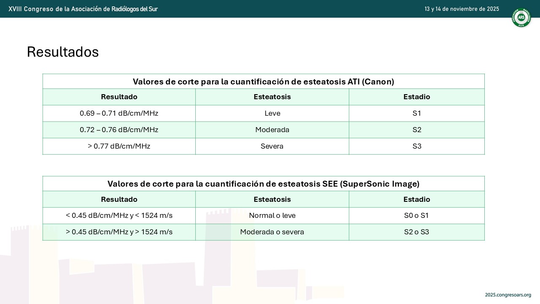Click the SEE (SuperSonic Image) table title
The image size is (540, 304).
pos(263,184)
